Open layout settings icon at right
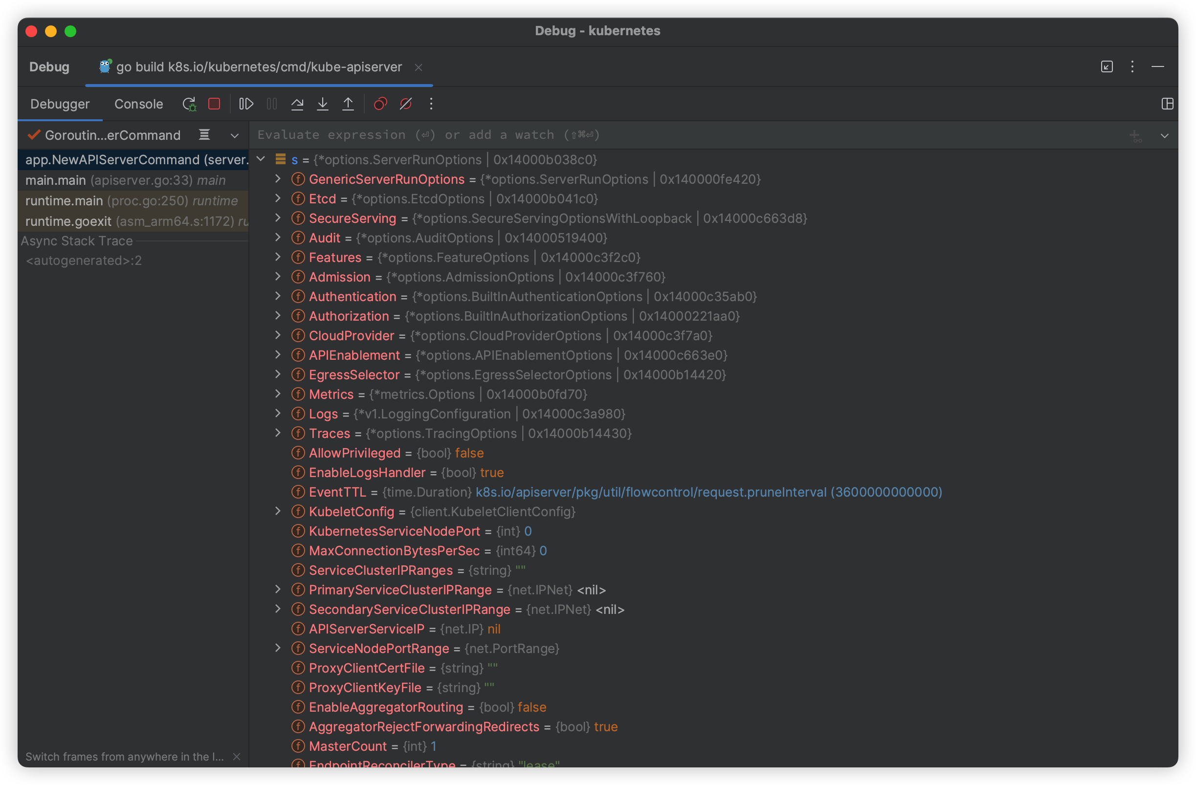This screenshot has width=1196, height=785. click(x=1167, y=104)
